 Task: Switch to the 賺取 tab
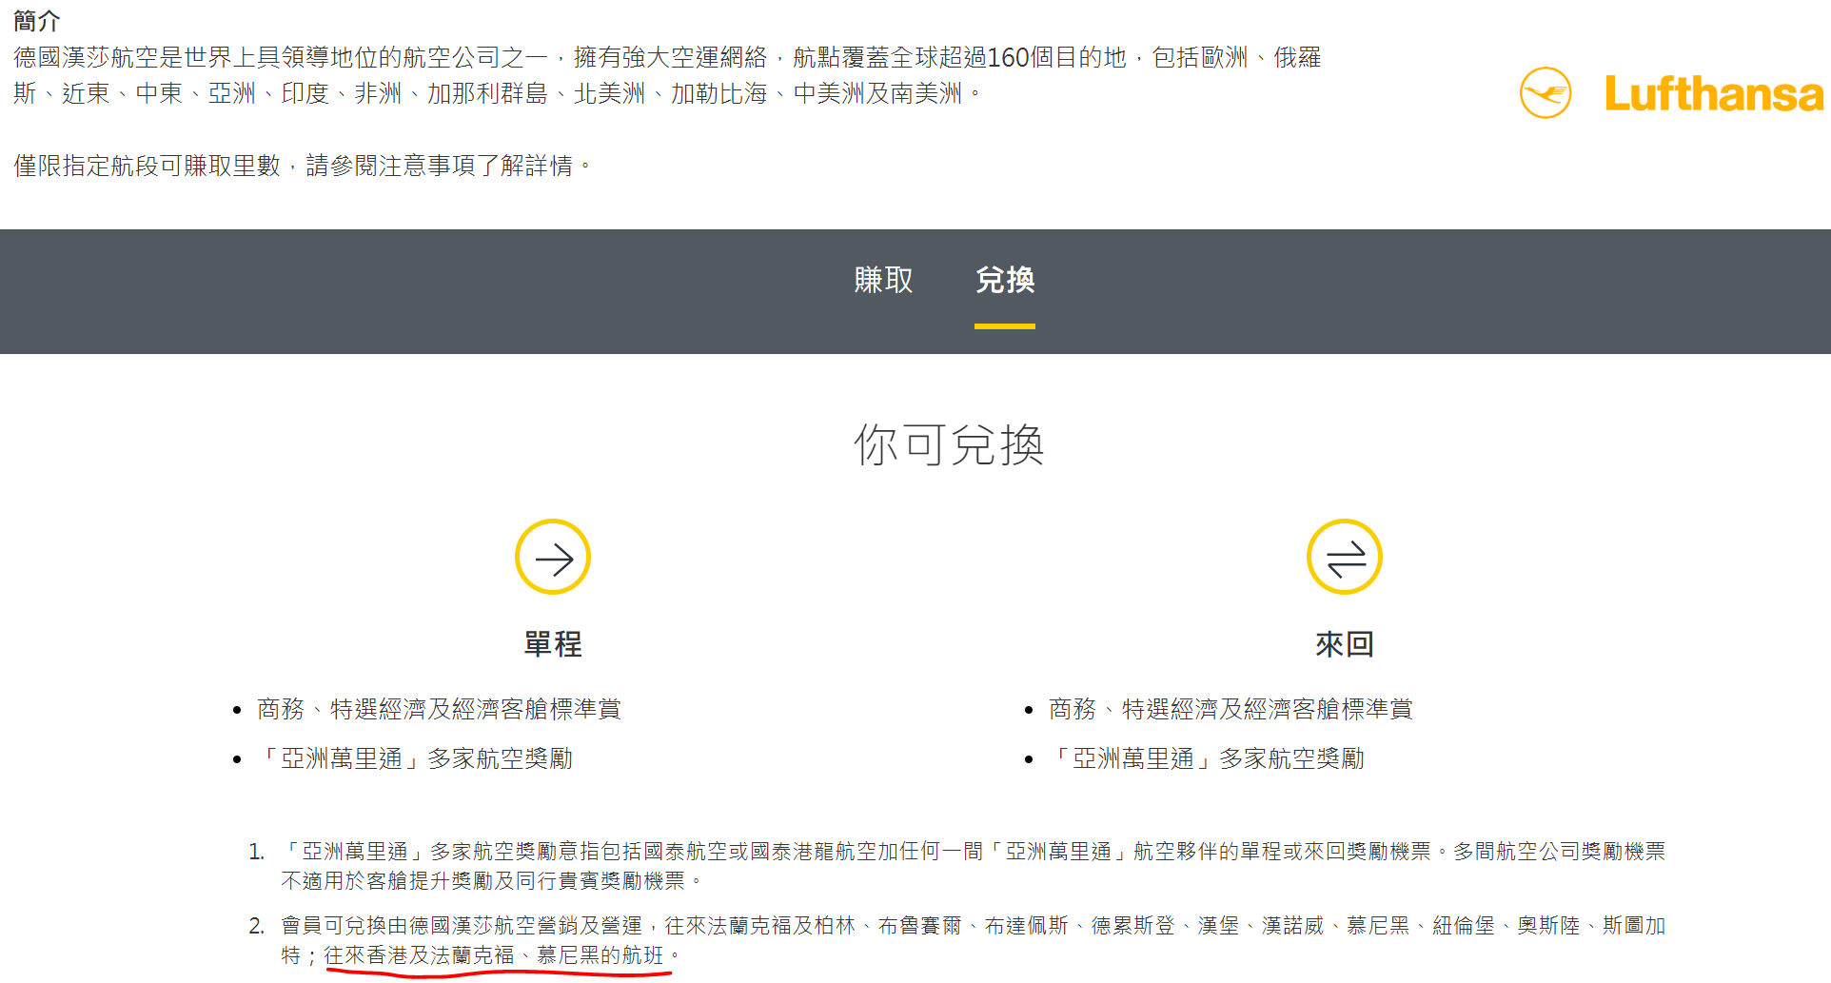pyautogui.click(x=883, y=280)
